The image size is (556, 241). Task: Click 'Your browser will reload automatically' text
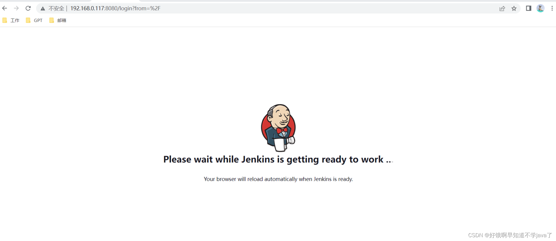(278, 179)
